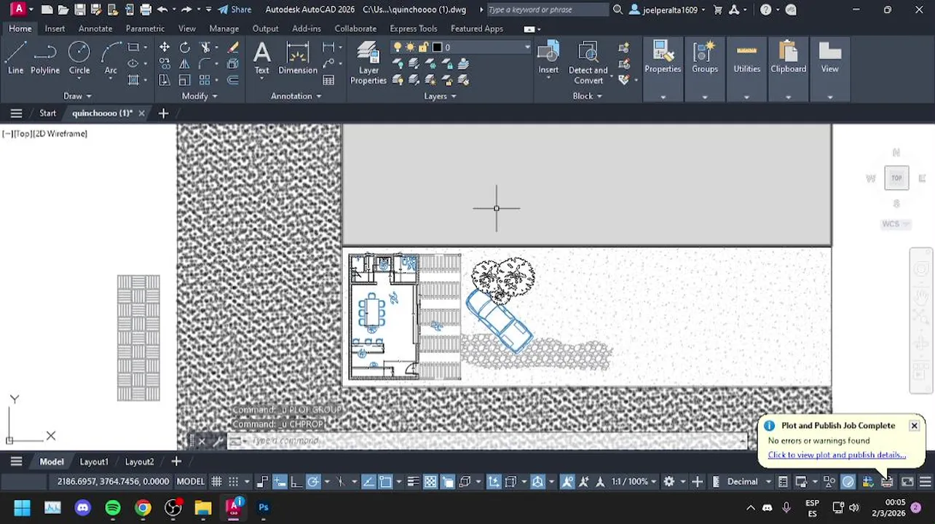
Task: Click Detect and Convert icon
Action: coord(588,63)
